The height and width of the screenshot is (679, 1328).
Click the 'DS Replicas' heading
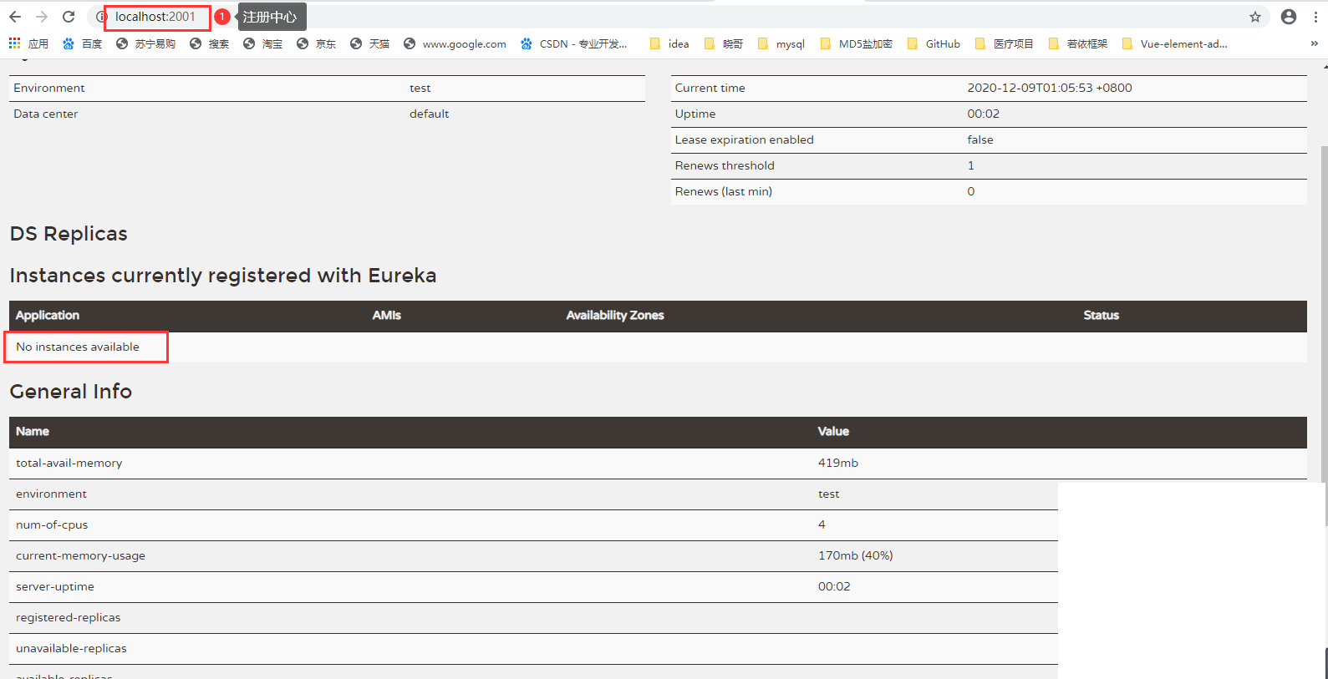click(x=69, y=234)
